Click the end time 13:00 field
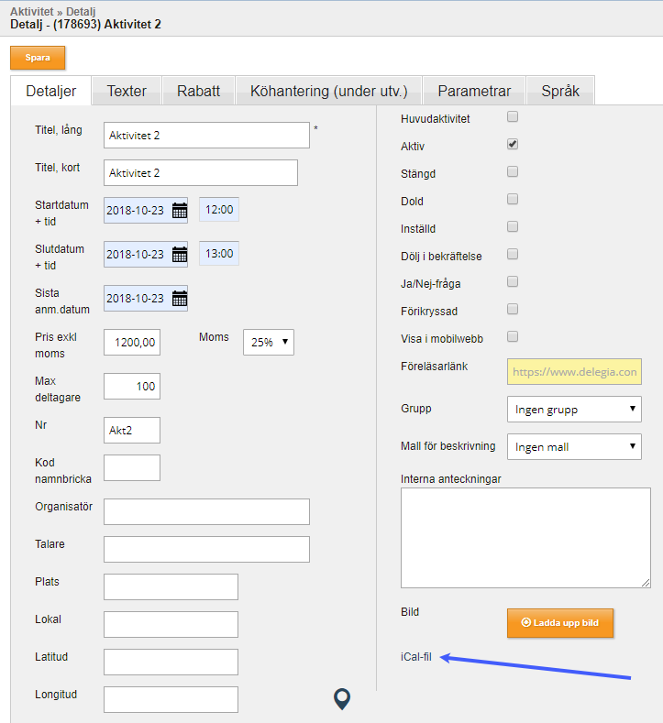 [219, 254]
